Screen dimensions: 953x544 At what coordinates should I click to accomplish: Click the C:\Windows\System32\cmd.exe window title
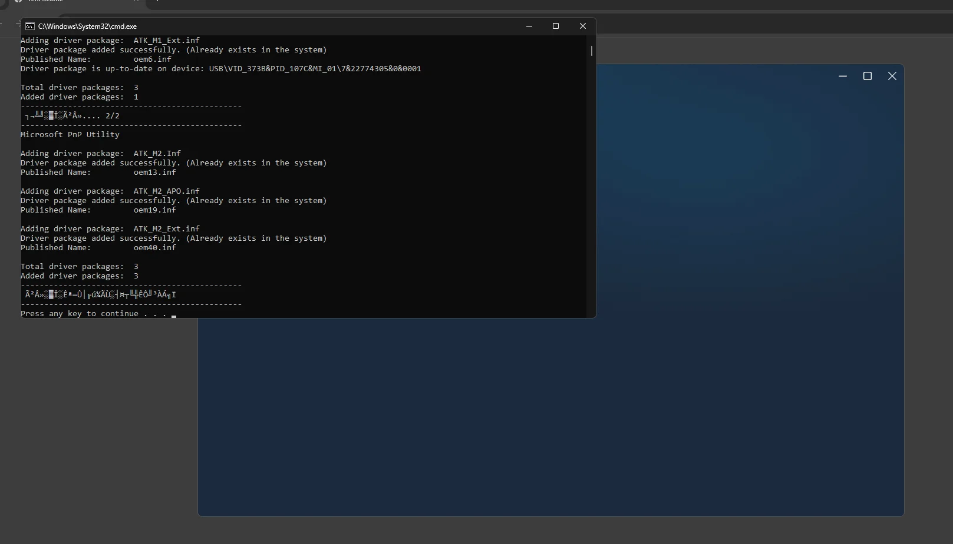coord(87,26)
